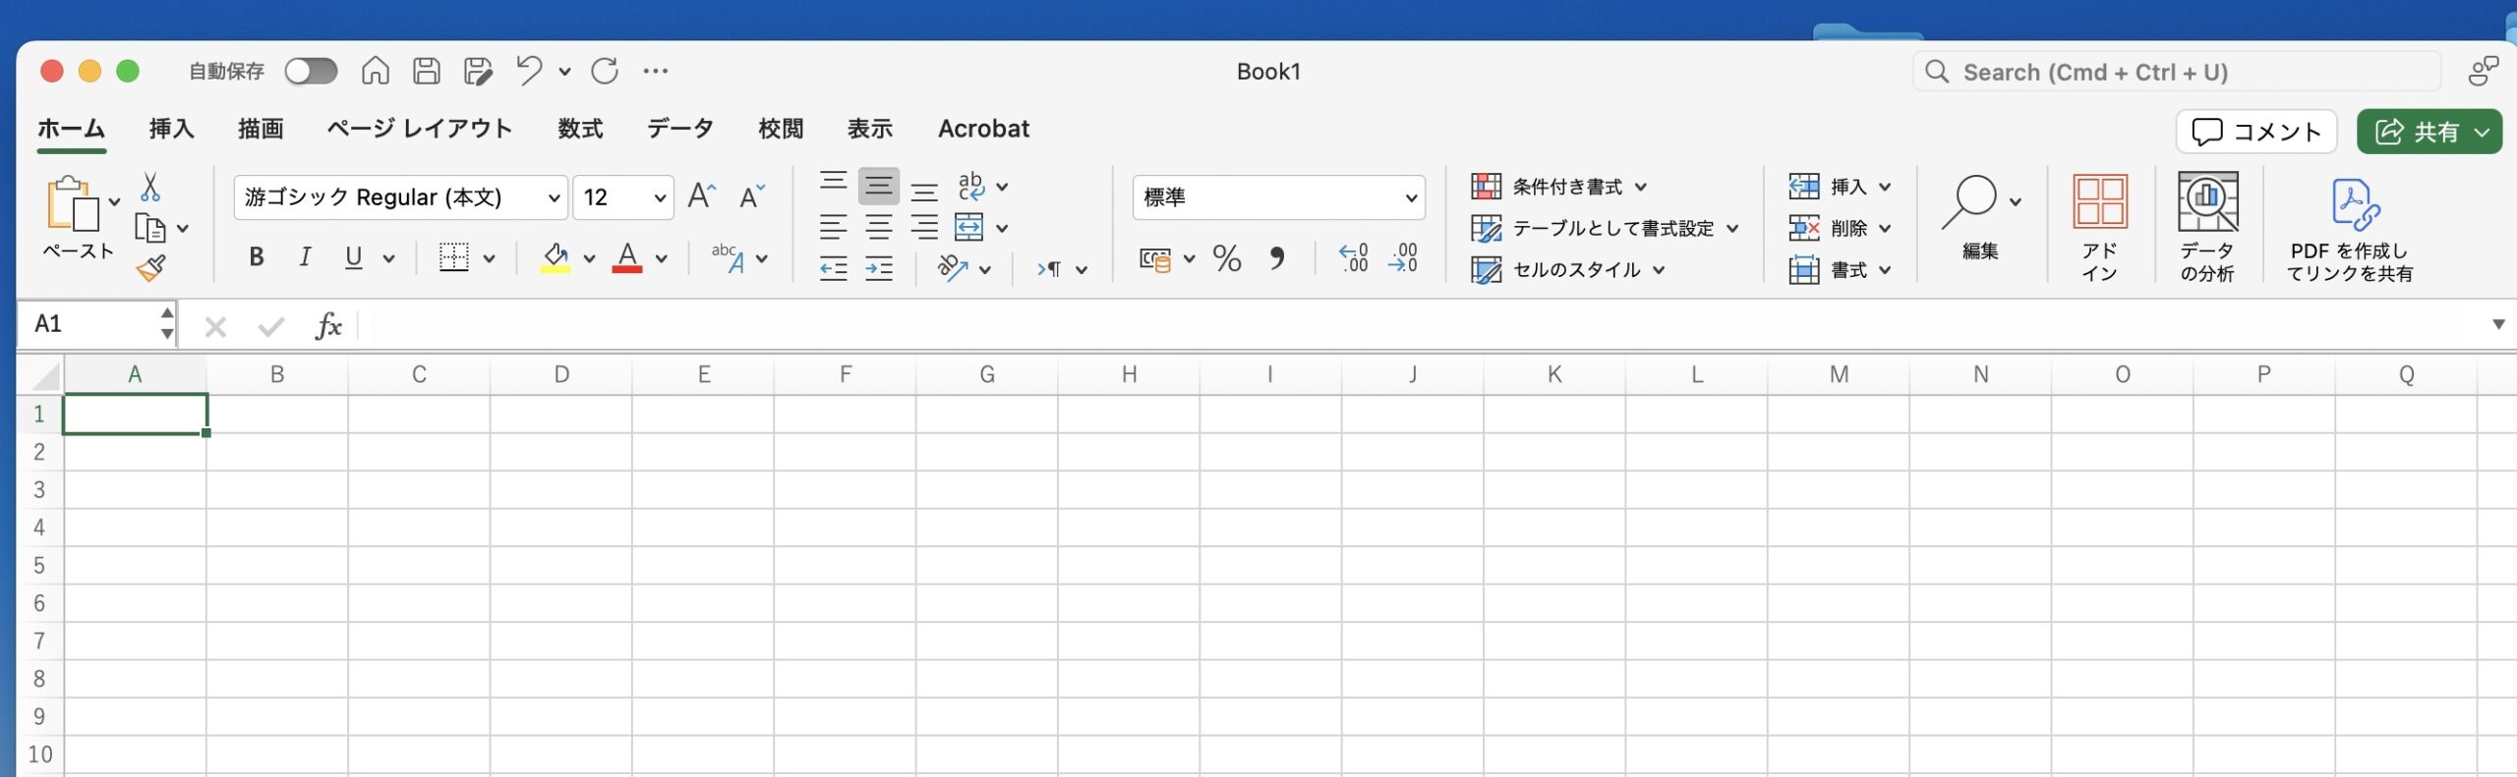Toggle the 自動保存 autosave switch
The height and width of the screenshot is (777, 2517).
pos(311,71)
